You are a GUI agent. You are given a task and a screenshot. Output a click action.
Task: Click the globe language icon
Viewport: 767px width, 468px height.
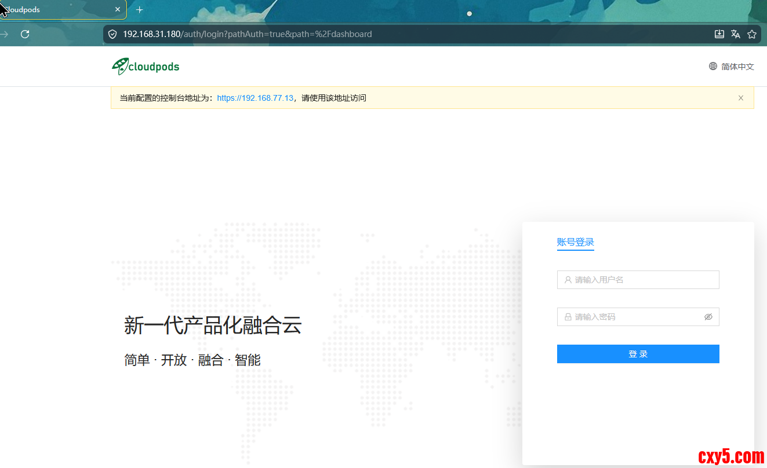click(x=713, y=66)
